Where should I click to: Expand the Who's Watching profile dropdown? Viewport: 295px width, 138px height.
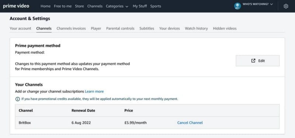coord(257,4)
